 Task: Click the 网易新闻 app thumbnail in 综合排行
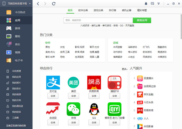click(x=94, y=83)
